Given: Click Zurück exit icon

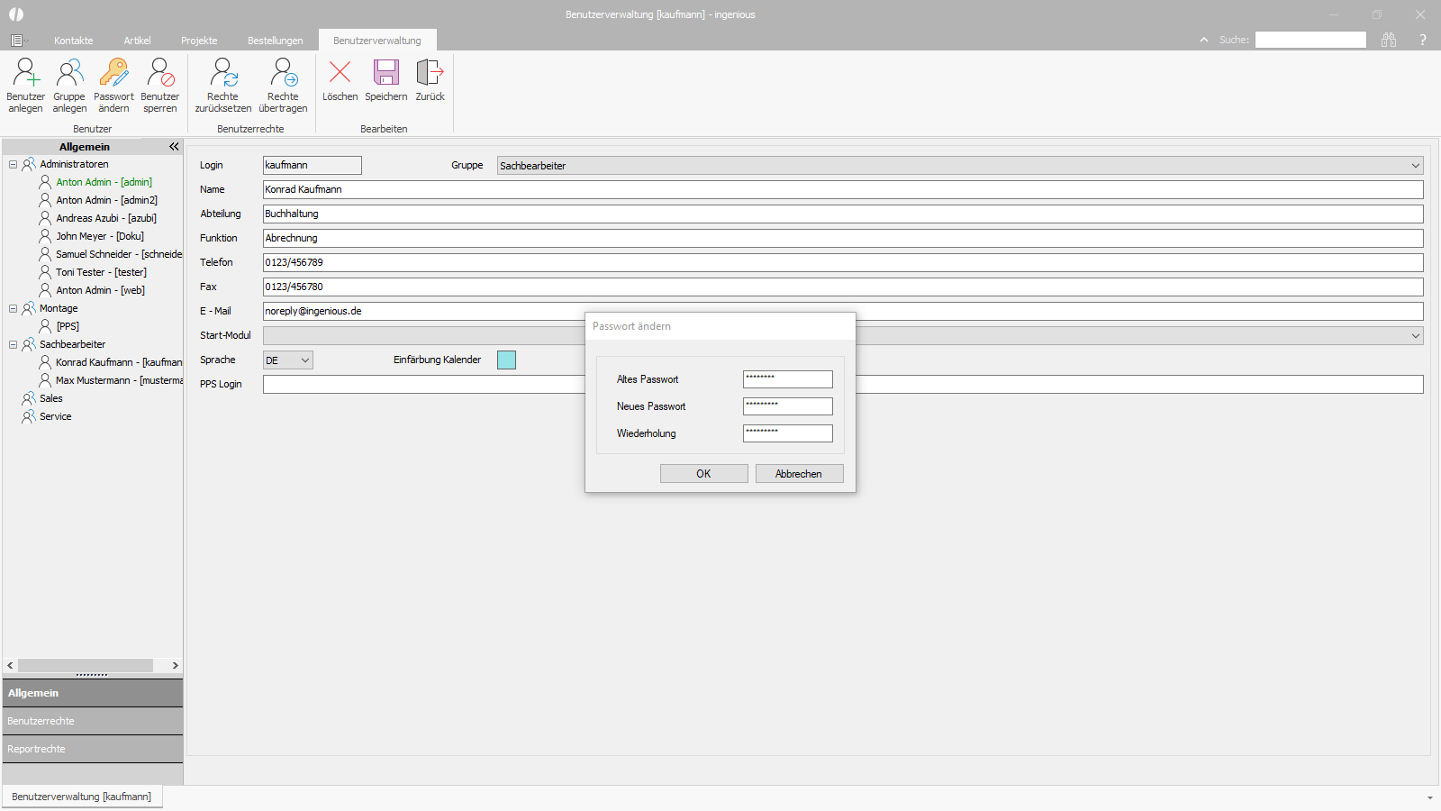Looking at the screenshot, I should (x=430, y=72).
